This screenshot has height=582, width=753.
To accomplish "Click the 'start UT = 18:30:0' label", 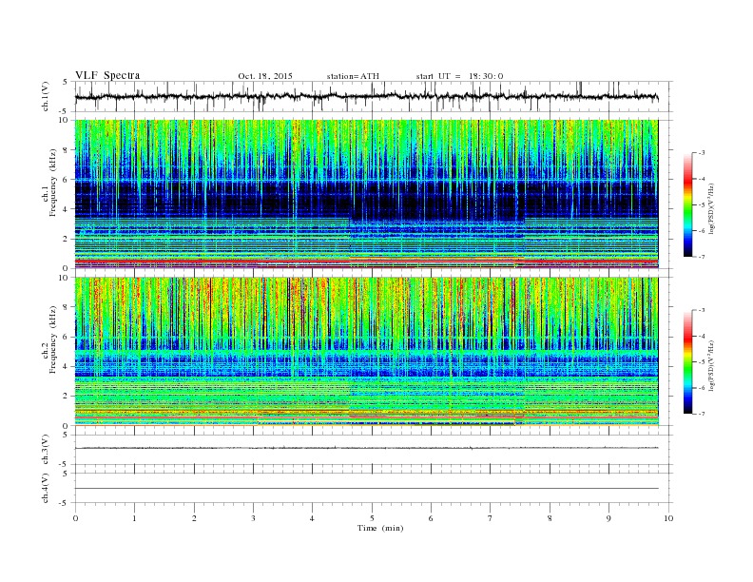I will [x=459, y=76].
